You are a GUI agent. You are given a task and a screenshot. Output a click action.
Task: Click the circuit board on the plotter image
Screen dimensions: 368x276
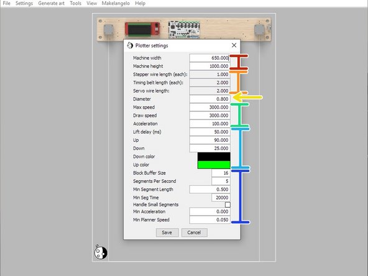(184, 29)
